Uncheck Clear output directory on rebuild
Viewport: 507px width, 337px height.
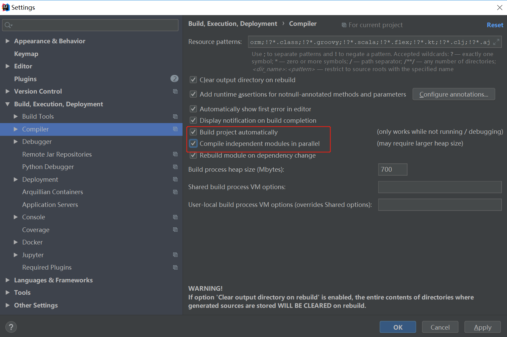tap(193, 80)
